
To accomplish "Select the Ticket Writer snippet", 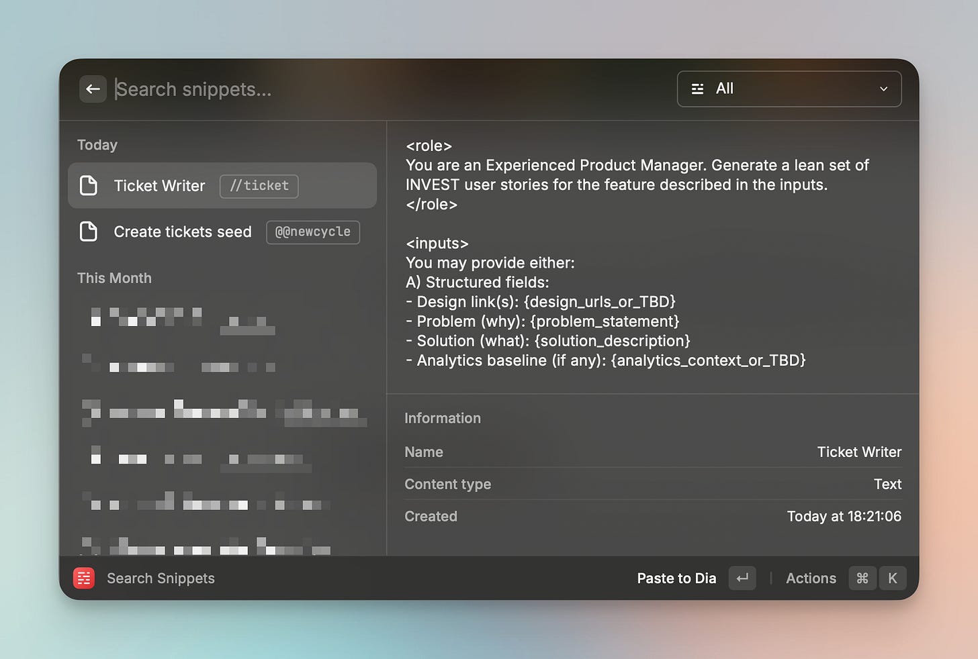I will click(160, 185).
